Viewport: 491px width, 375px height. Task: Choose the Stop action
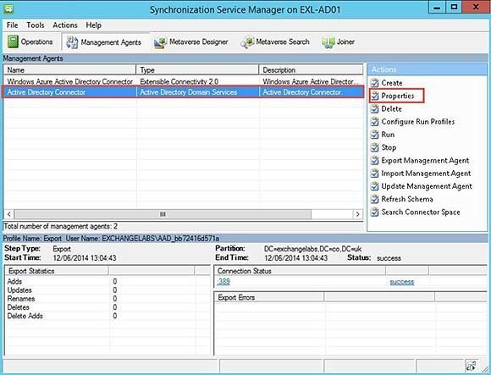tap(389, 147)
